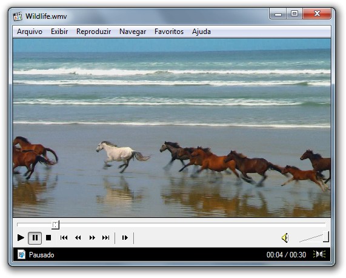The image size is (346, 278).
Task: Click the frame step icon
Action: (x=125, y=238)
